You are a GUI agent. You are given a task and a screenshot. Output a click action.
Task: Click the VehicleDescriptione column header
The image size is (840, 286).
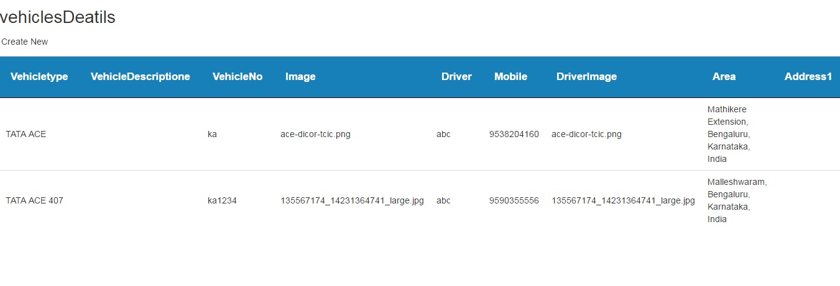click(x=140, y=76)
